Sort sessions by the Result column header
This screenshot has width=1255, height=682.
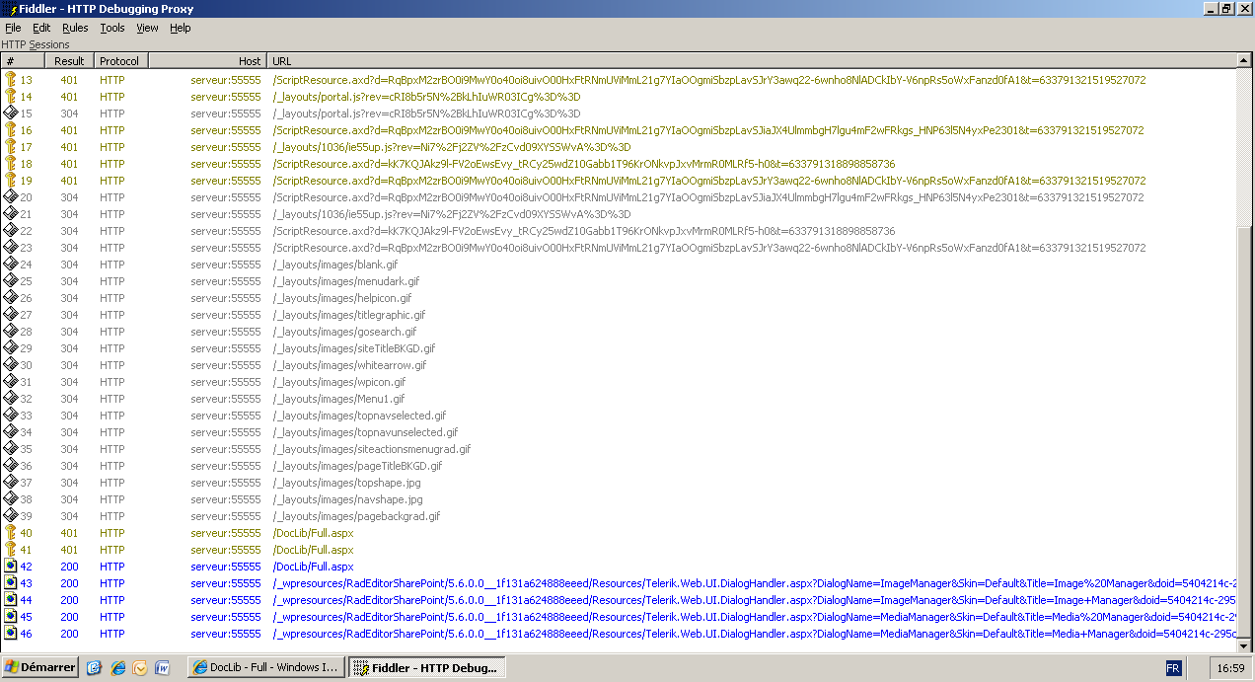pos(69,61)
